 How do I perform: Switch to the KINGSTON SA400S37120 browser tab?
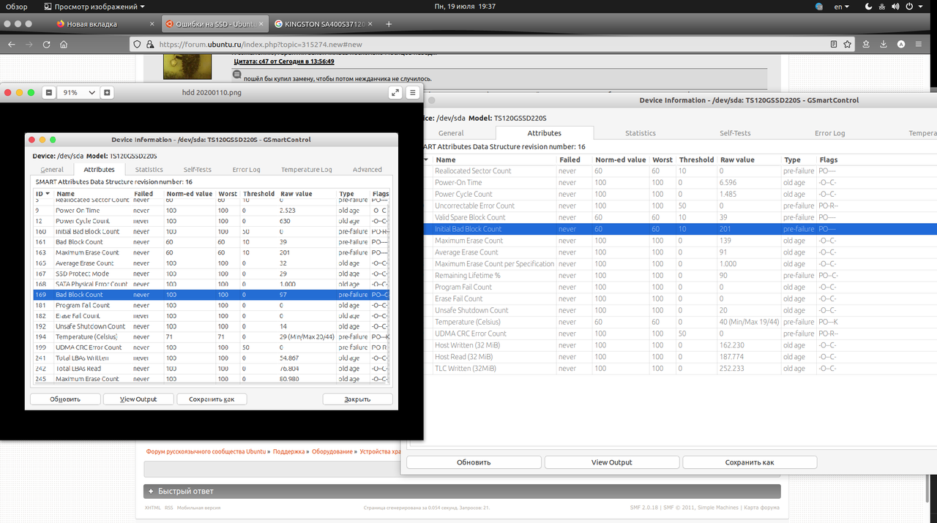324,23
